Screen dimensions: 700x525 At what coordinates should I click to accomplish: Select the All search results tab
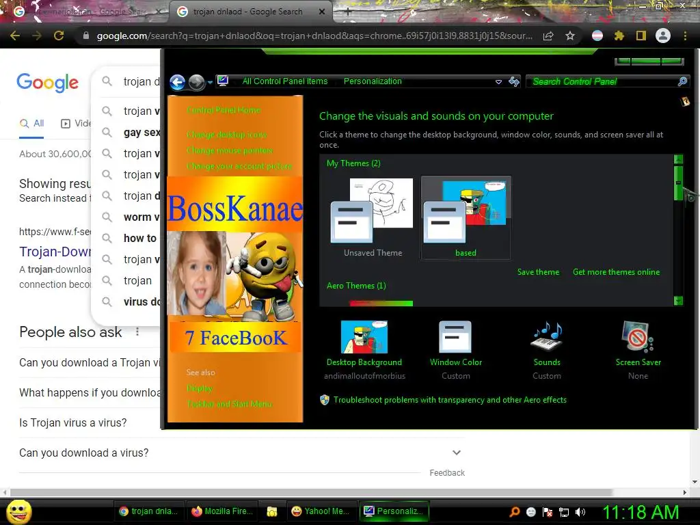31,123
